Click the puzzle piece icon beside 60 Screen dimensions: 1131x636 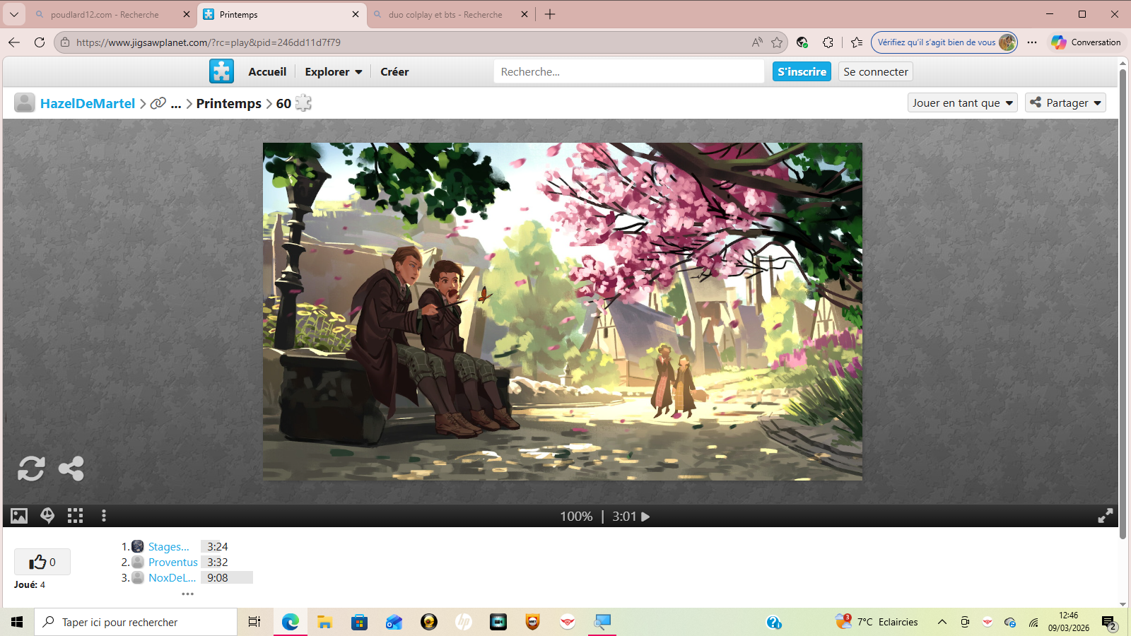pos(303,103)
